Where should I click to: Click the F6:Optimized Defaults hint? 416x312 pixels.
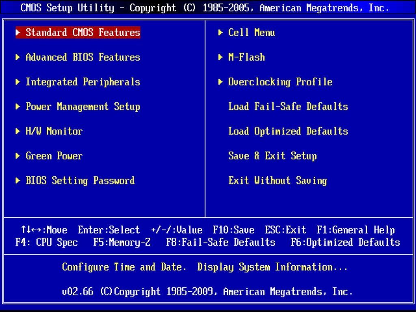pyautogui.click(x=345, y=242)
